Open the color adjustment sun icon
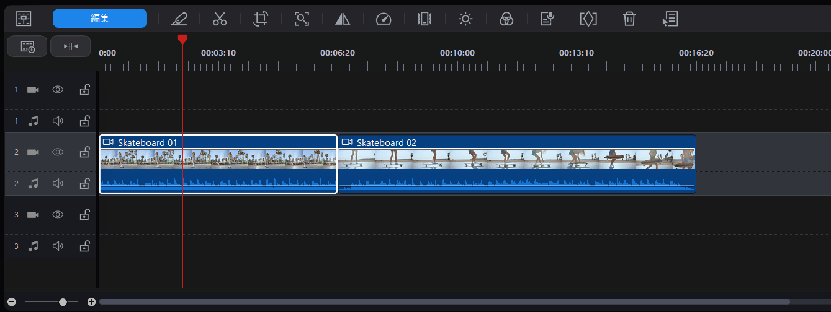The width and height of the screenshot is (831, 312). point(465,19)
